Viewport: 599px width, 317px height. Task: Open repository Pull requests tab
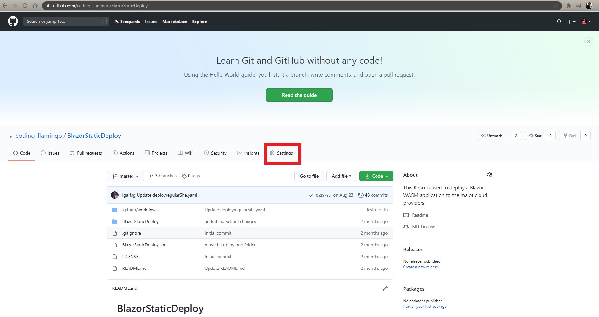coord(86,153)
